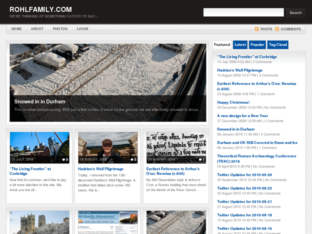Click comment bubble icon on Hadrian's Wall thumbnail
Screen dimensions: 312x234
[x=132, y=160]
